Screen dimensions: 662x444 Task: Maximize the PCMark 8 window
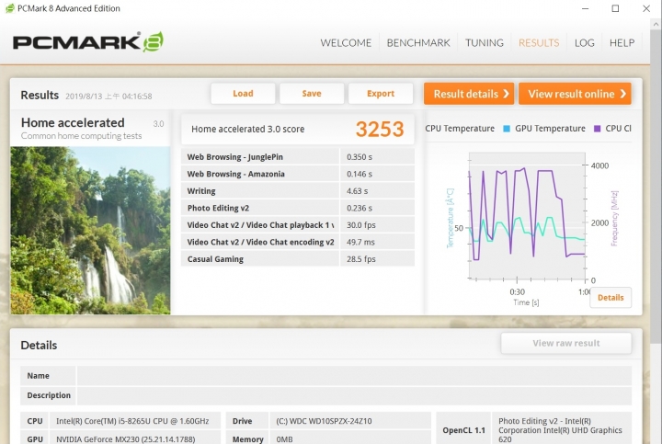pyautogui.click(x=615, y=8)
